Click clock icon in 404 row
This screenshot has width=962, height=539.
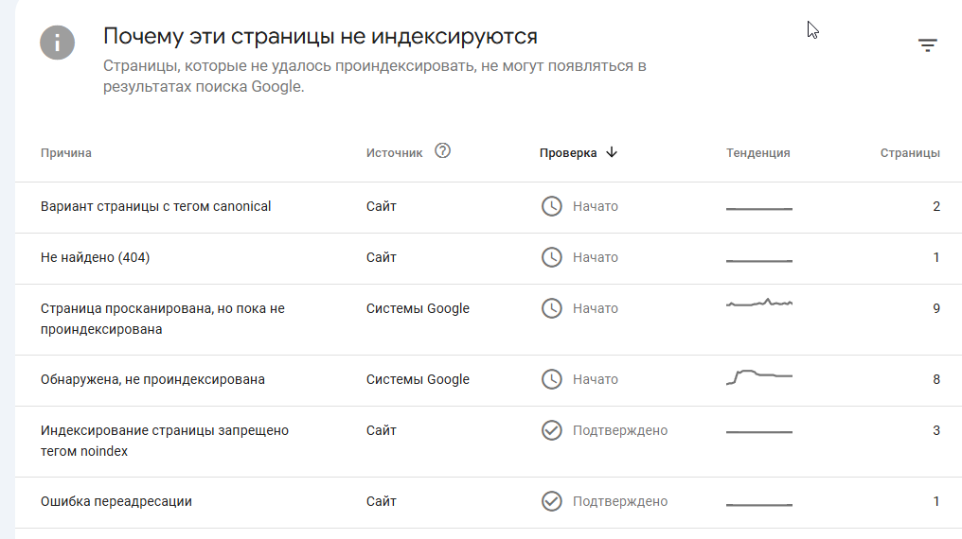(x=551, y=257)
